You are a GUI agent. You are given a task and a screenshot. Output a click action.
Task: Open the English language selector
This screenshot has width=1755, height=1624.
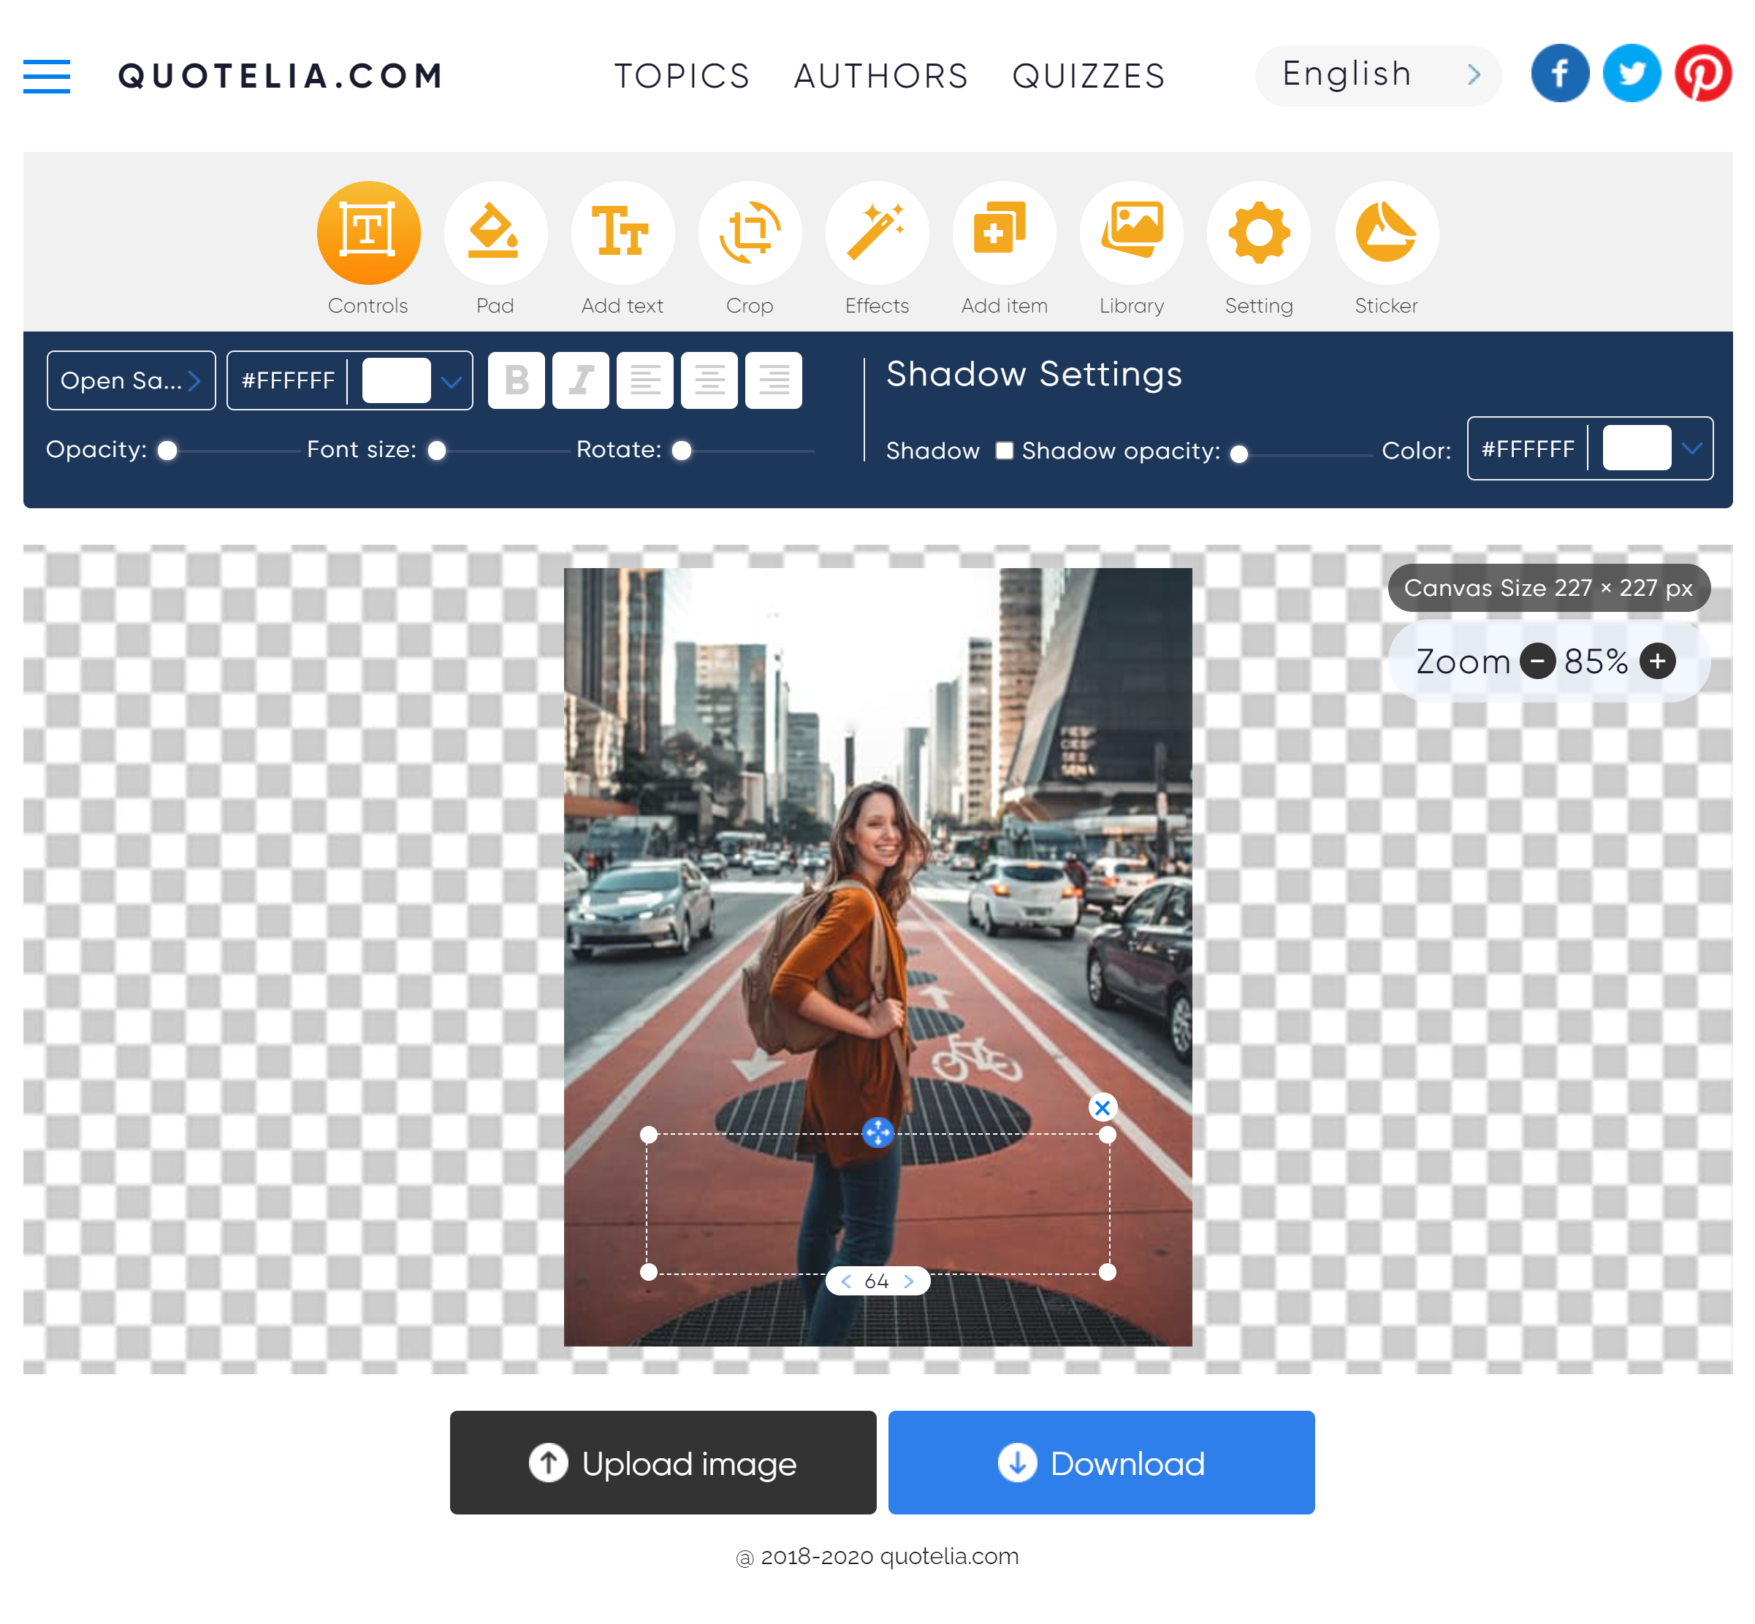pyautogui.click(x=1378, y=74)
